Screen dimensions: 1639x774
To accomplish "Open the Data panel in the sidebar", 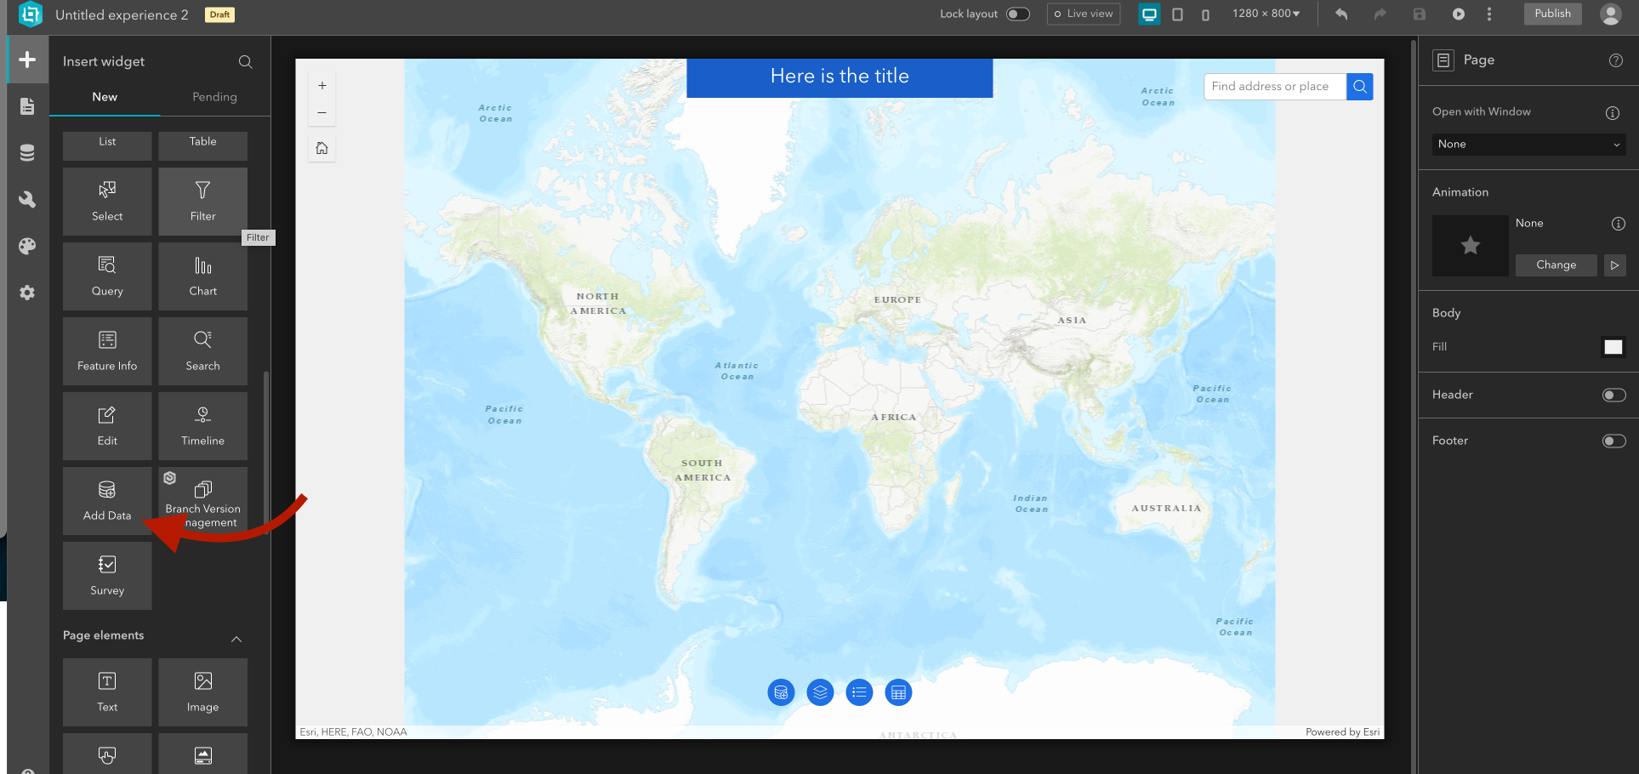I will point(27,151).
